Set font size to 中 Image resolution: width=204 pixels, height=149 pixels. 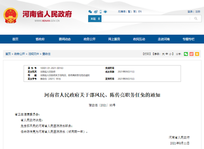tap(167, 54)
